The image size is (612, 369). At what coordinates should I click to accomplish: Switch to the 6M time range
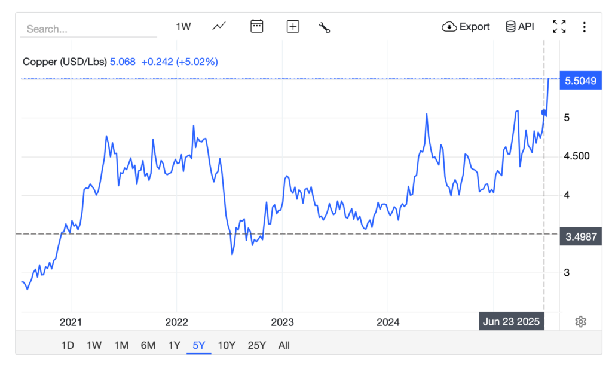tap(148, 345)
